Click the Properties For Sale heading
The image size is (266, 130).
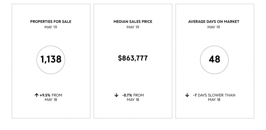point(51,22)
